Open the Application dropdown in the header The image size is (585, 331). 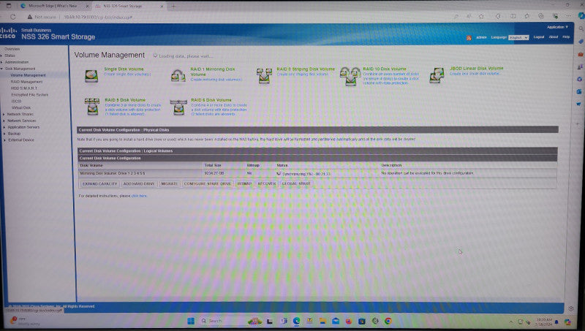tap(557, 27)
